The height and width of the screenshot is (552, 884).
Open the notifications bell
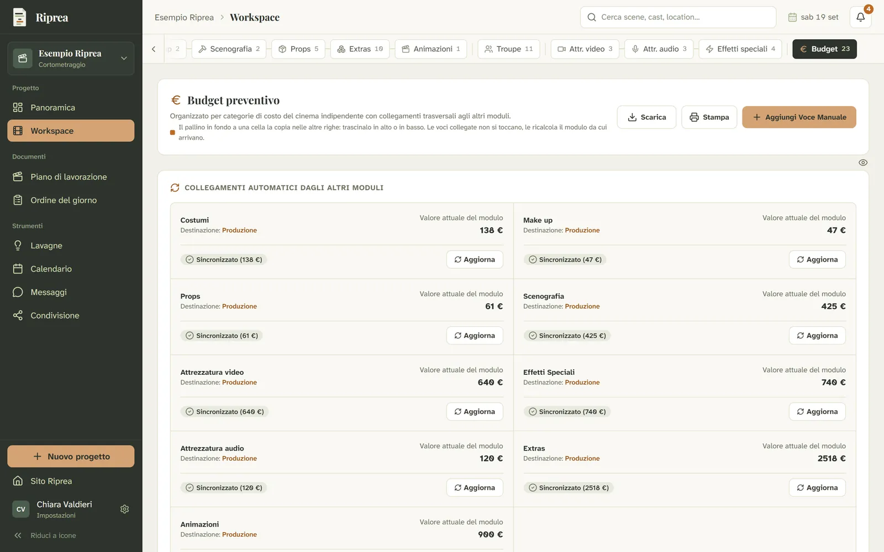(x=860, y=17)
